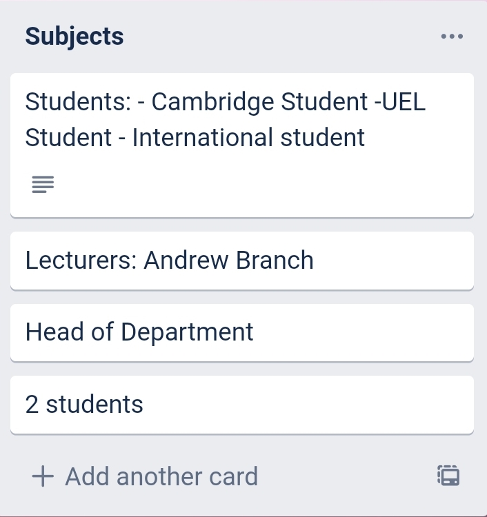Viewport: 487px width, 517px height.
Task: Open the Head of Department card
Action: (241, 332)
